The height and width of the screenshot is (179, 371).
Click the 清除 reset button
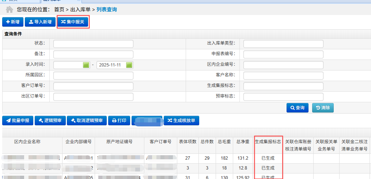click(x=322, y=108)
